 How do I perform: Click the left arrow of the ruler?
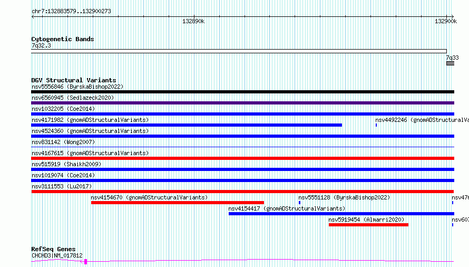point(33,16)
